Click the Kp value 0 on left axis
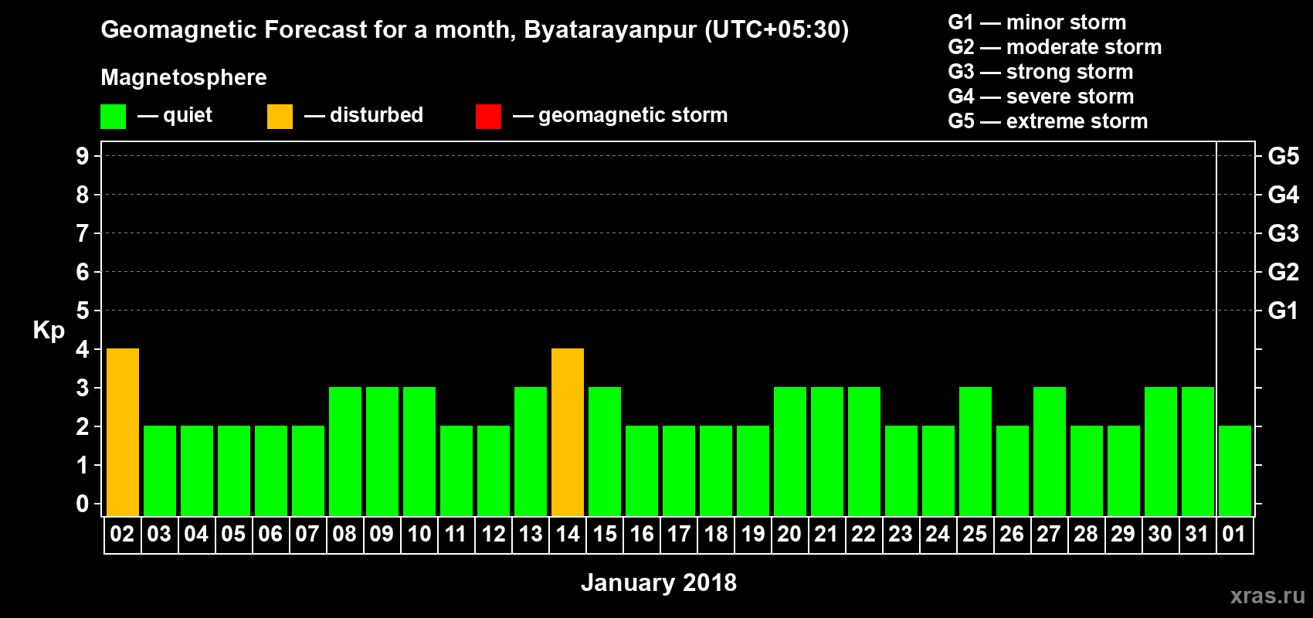Screen dimensions: 1313x618 (83, 504)
